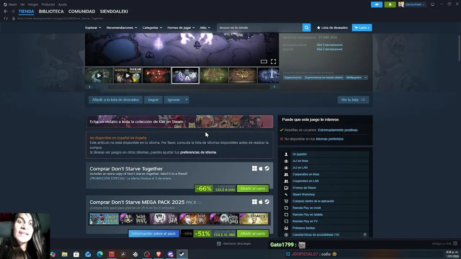
Task: Expand the Más dropdown
Action: point(205,28)
